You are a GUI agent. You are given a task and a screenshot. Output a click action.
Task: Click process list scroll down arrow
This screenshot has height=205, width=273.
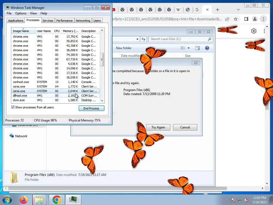click(102, 101)
